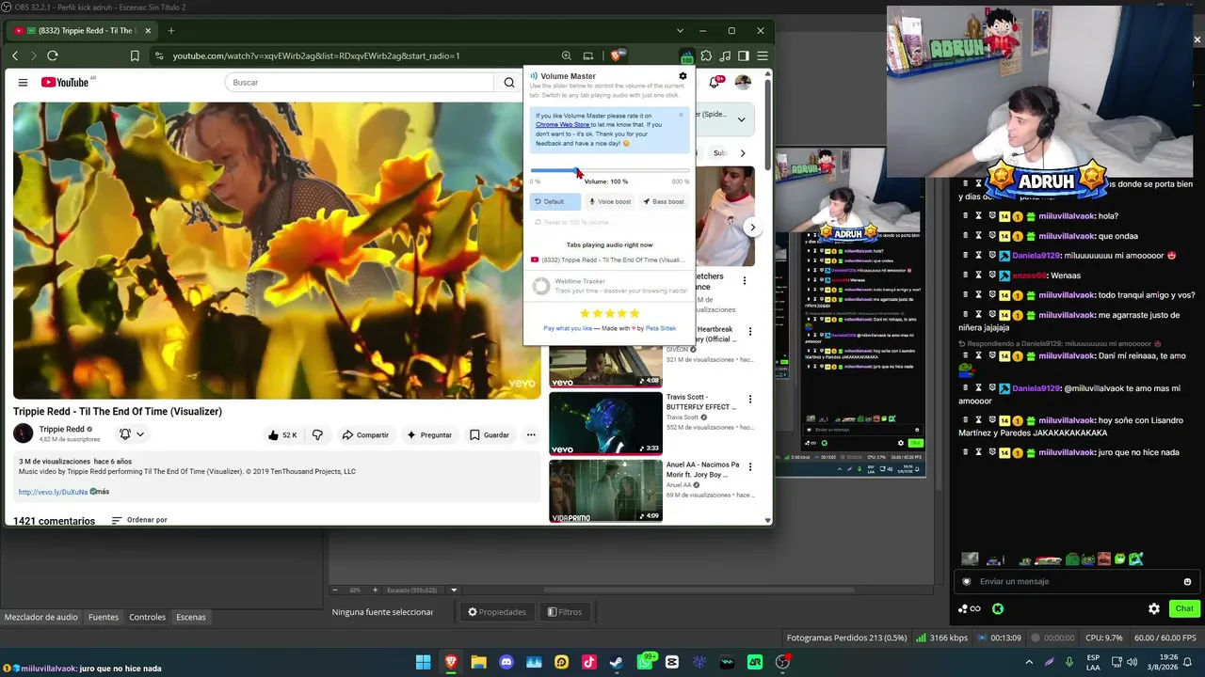Advance the Shorts shelf with the arrow
Image resolution: width=1205 pixels, height=677 pixels.
(x=752, y=228)
